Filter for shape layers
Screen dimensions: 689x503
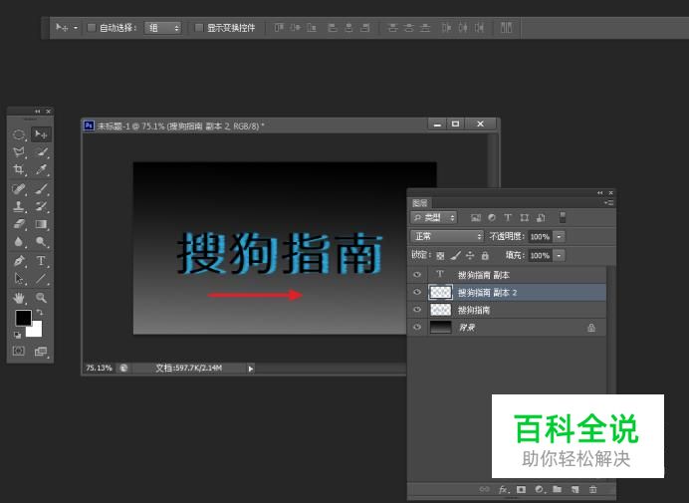[525, 218]
